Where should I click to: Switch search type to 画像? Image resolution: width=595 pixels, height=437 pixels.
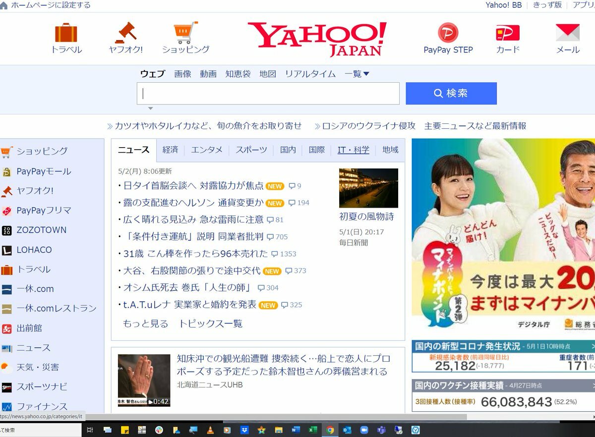click(x=182, y=74)
